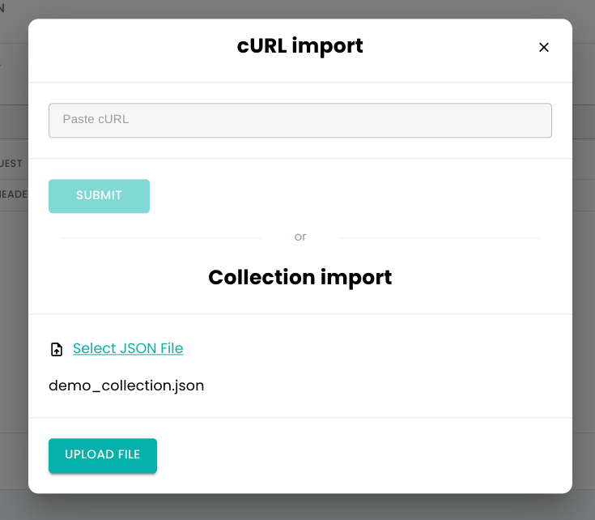Click the divider line left of "or"
This screenshot has width=595, height=520.
[162, 238]
